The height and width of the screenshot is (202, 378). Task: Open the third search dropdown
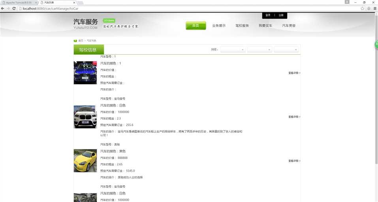coord(286,50)
